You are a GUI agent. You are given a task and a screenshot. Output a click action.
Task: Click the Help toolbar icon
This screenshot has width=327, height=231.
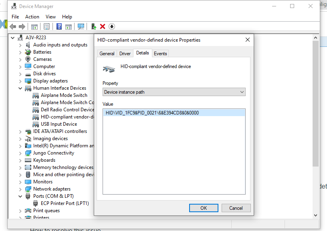coord(59,26)
